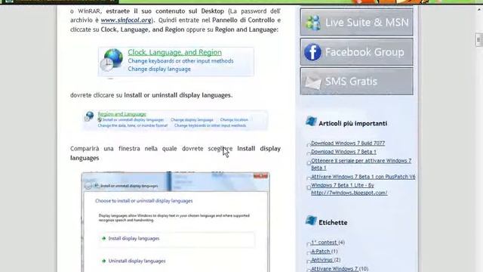Click the Clock, Language, and Region image
The height and width of the screenshot is (272, 483).
click(x=176, y=61)
